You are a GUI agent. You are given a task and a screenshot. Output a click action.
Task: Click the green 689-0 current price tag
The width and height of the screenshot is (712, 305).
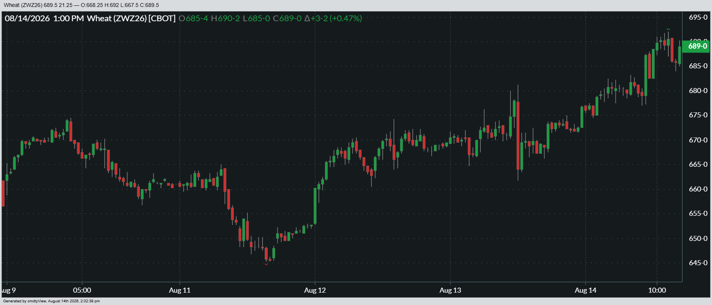[x=696, y=46]
